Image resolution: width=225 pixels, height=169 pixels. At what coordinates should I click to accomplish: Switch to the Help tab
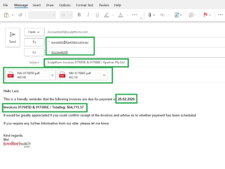(118, 5)
